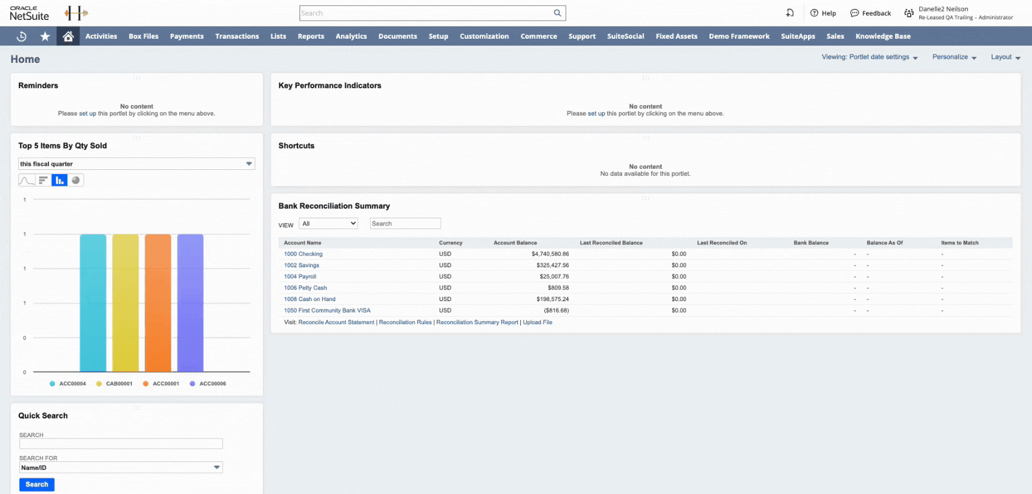Click the Items to Match column header

[x=960, y=243]
